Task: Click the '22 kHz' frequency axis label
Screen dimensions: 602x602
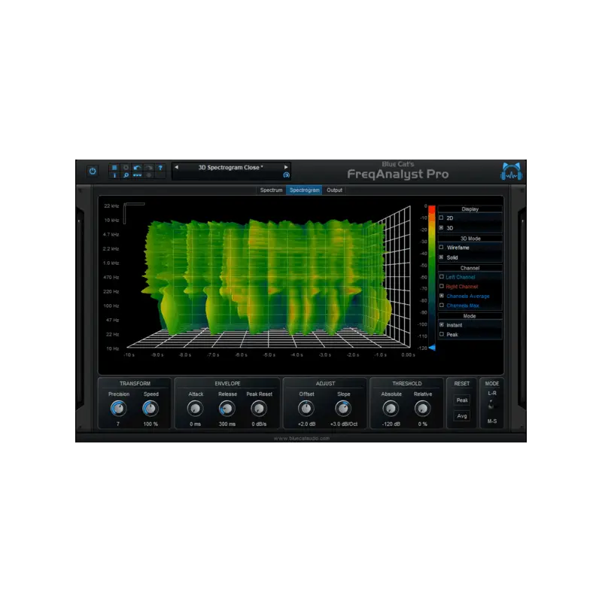Action: click(x=111, y=205)
